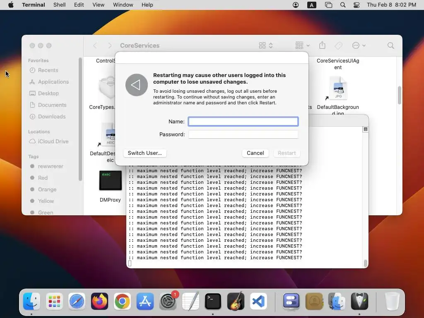This screenshot has width=424, height=318.
Task: Open the Migration Assistant Dock icon
Action: tap(337, 301)
